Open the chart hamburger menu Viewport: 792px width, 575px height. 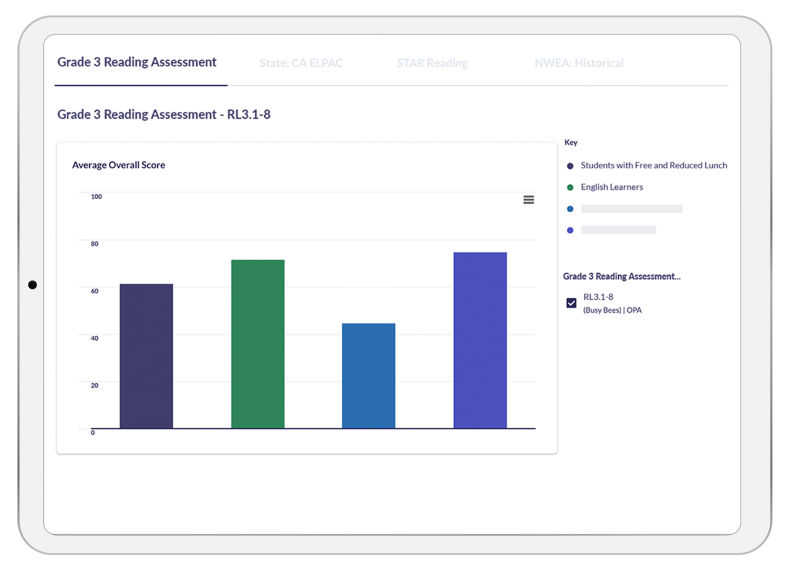click(528, 200)
